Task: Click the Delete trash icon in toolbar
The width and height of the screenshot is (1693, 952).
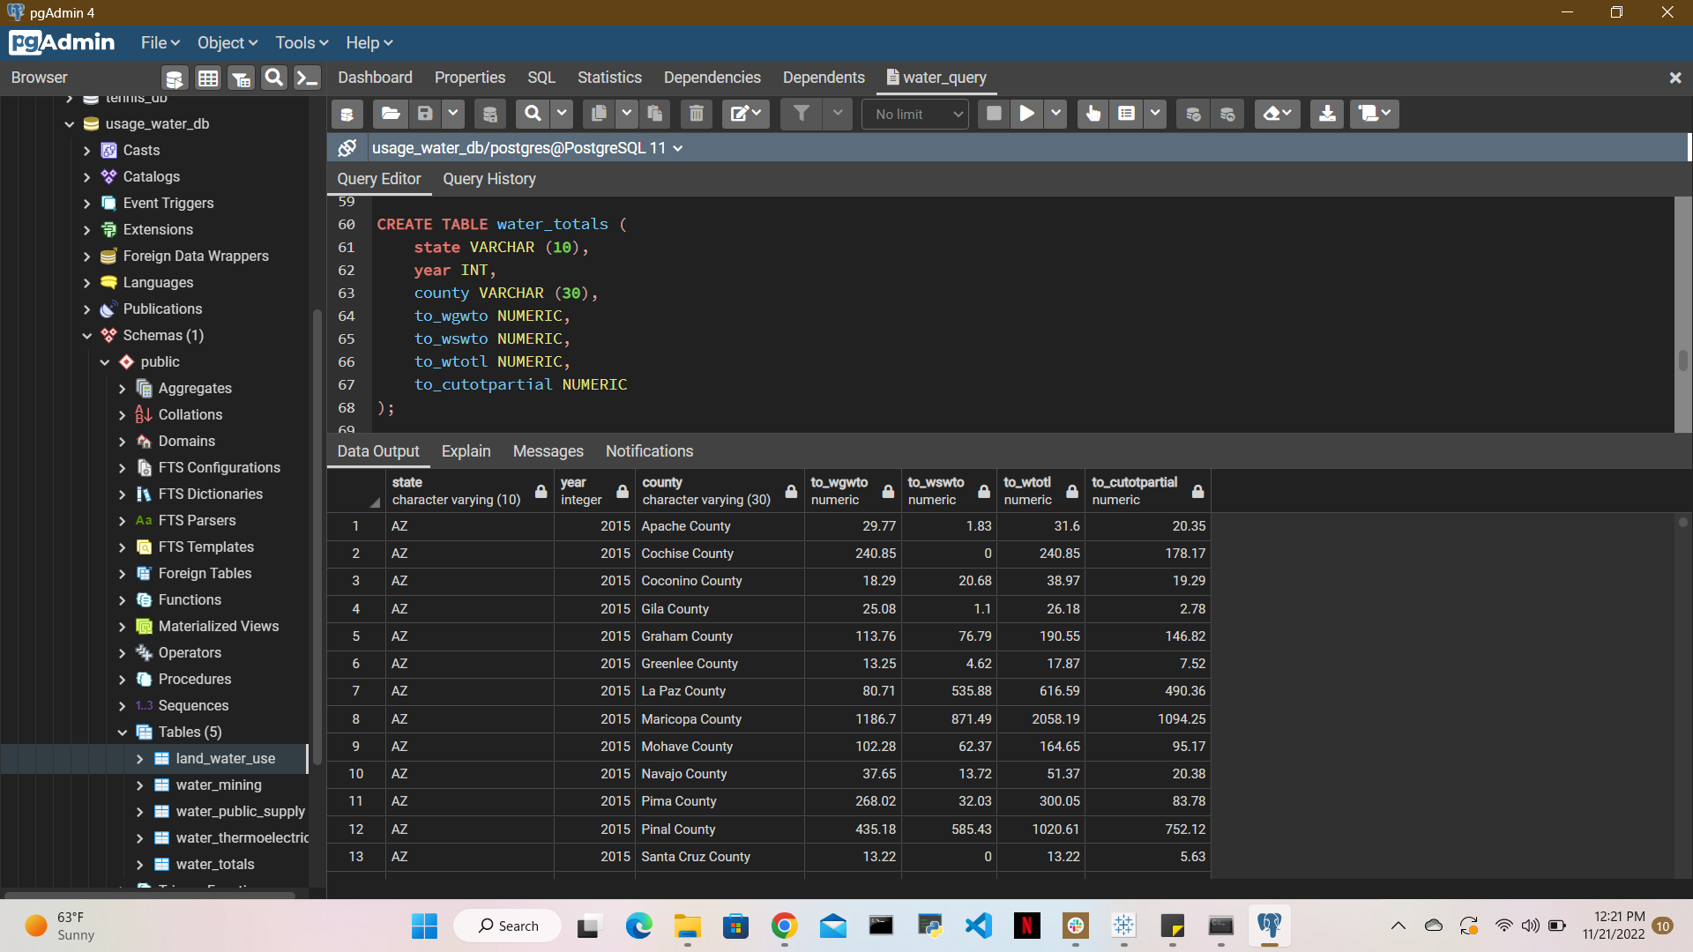Action: point(697,114)
